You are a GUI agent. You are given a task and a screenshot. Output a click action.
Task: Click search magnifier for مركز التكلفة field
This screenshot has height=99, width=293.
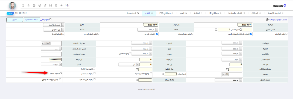click(137, 69)
